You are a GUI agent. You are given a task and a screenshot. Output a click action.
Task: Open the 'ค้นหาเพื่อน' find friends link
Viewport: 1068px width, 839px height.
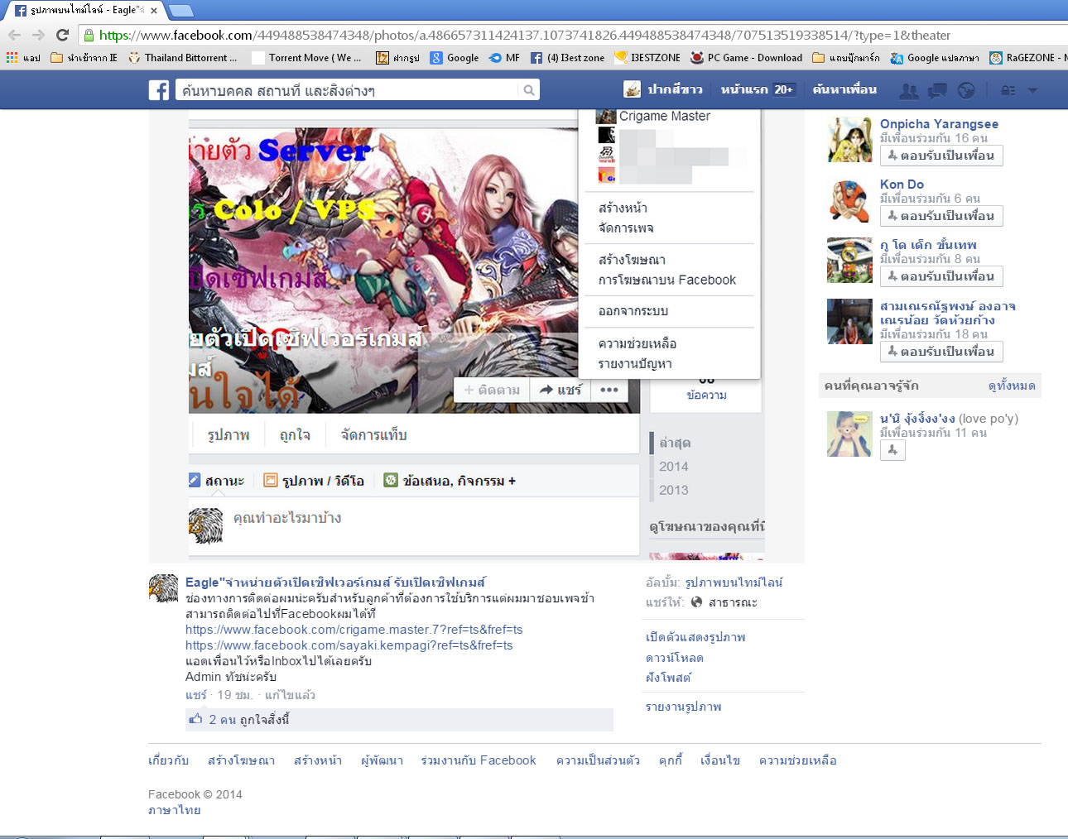(844, 89)
